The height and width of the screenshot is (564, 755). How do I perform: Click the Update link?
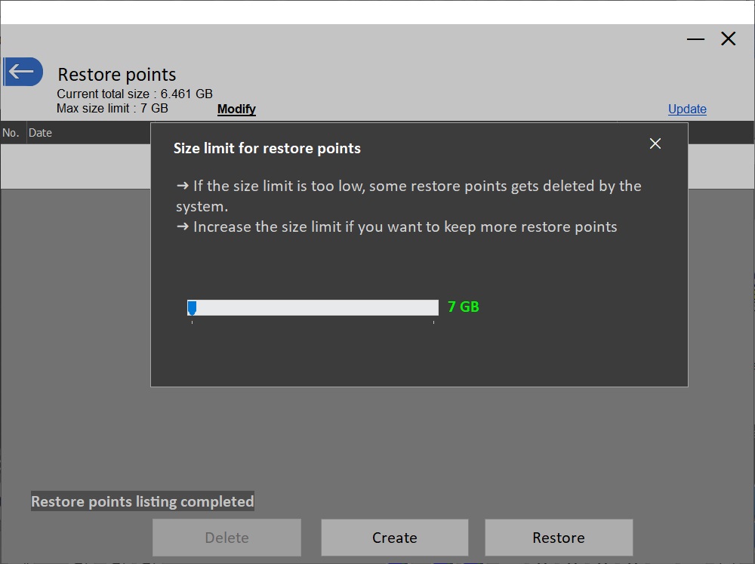pos(687,109)
